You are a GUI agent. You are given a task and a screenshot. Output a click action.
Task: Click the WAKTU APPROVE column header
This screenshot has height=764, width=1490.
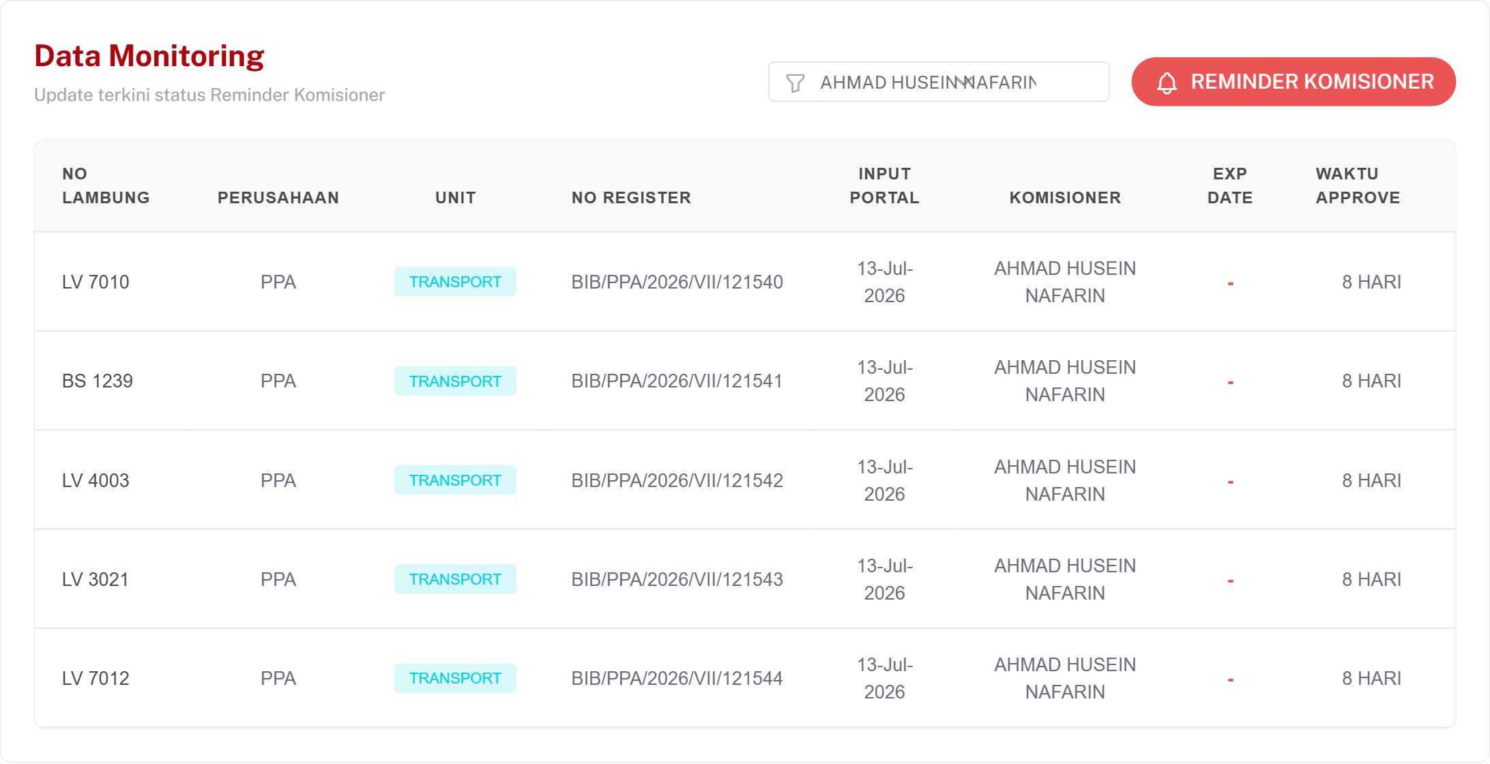(1358, 186)
